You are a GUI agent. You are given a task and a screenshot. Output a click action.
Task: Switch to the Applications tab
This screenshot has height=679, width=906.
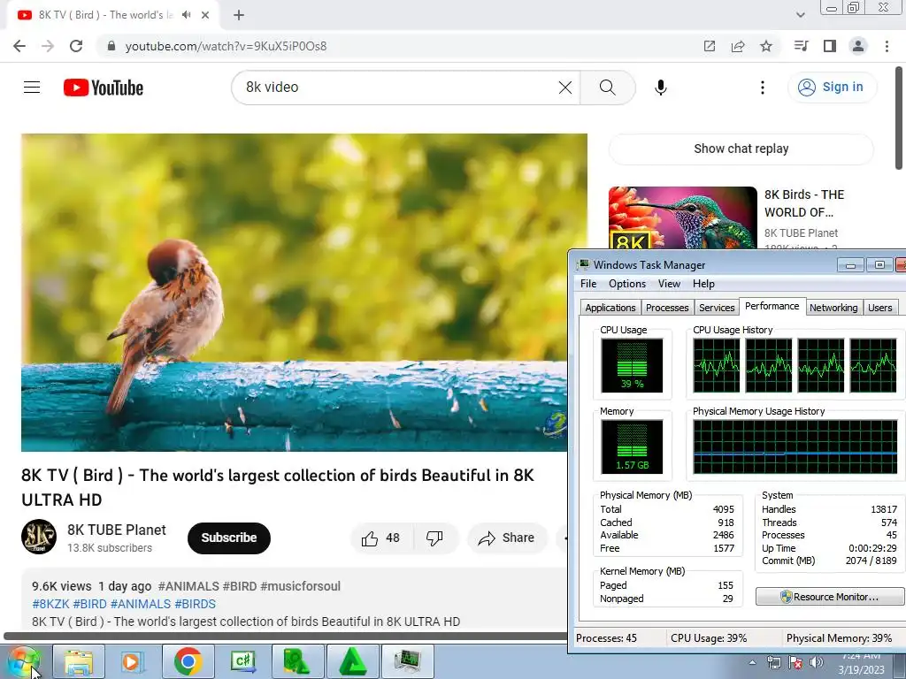coord(610,308)
